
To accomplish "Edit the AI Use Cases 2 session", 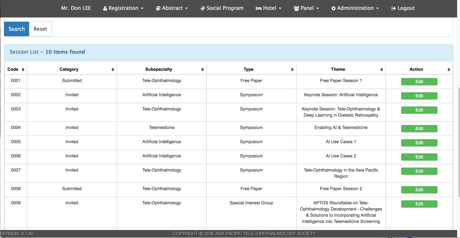I will coord(419,157).
